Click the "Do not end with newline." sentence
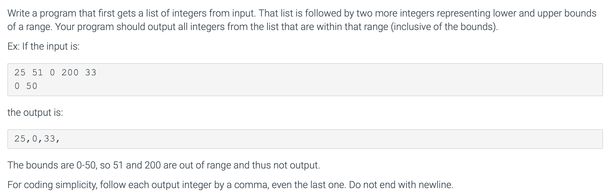This screenshot has width=611, height=193. click(401, 185)
